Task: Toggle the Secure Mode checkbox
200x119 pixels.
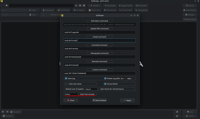Action: (x=105, y=84)
